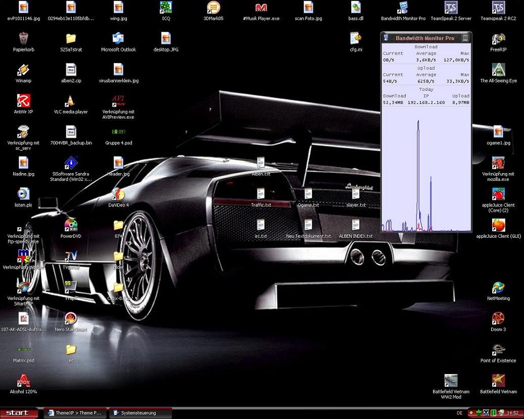Open the ICQ desktop shortcut
524x419 pixels.
[166, 8]
